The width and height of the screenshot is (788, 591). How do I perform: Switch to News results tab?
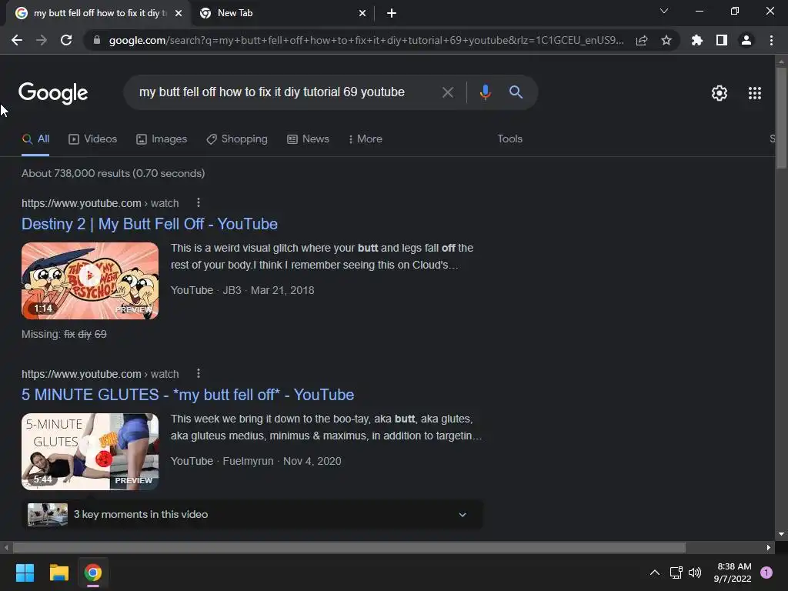(308, 139)
